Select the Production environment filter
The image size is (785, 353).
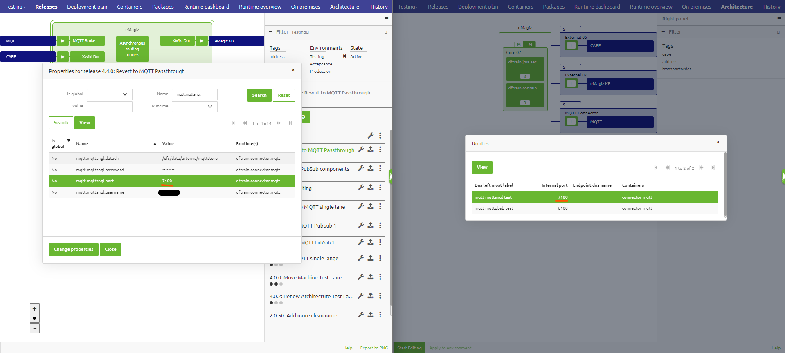(x=321, y=71)
